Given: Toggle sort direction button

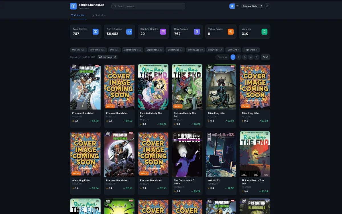Looking at the screenshot, I should [267, 6].
